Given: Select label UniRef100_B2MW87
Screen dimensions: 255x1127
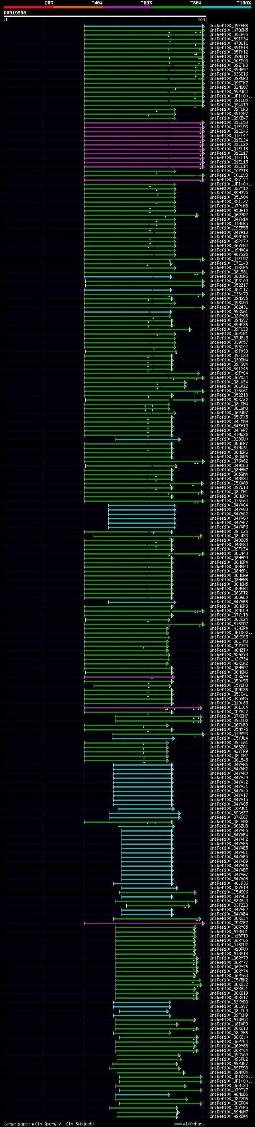Looking at the screenshot, I should pyautogui.click(x=229, y=87).
